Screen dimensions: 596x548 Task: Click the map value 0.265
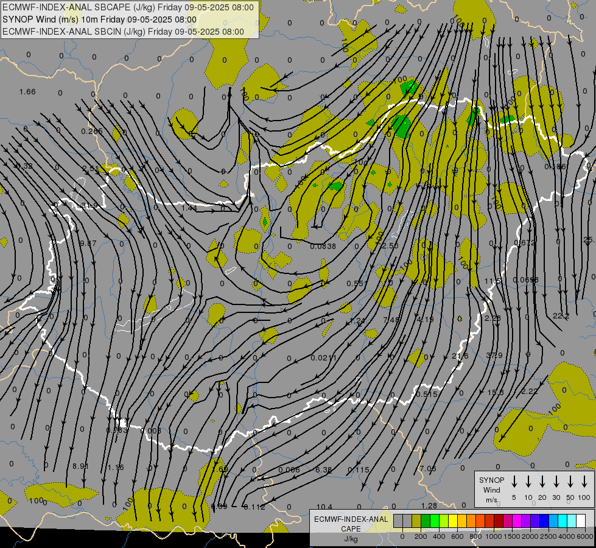coord(91,131)
